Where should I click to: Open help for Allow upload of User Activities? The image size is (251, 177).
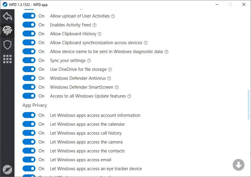pyautogui.click(x=113, y=16)
